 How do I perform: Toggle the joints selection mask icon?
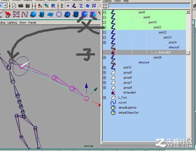74,6
